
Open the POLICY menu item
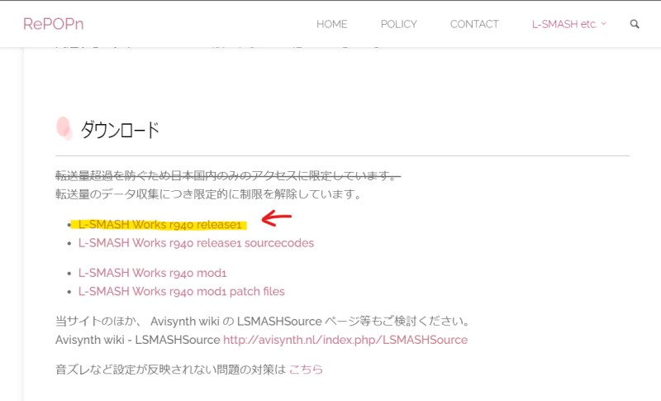(x=399, y=24)
